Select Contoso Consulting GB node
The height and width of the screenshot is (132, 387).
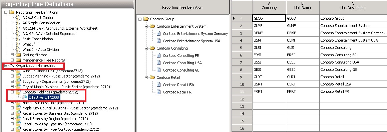pos(181,70)
